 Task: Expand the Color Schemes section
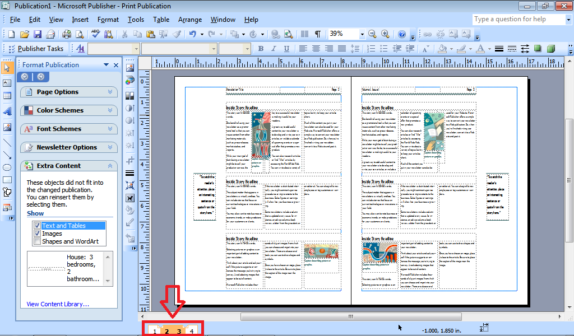tap(68, 110)
